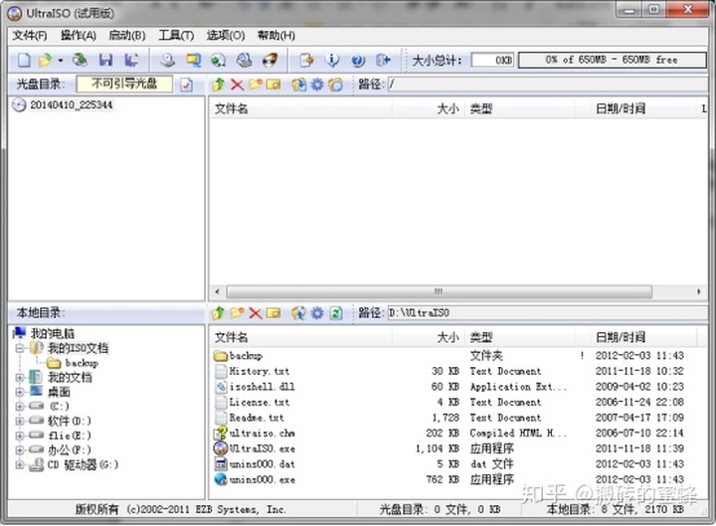Open the 文件(F) menu
The image size is (716, 526).
(30, 36)
